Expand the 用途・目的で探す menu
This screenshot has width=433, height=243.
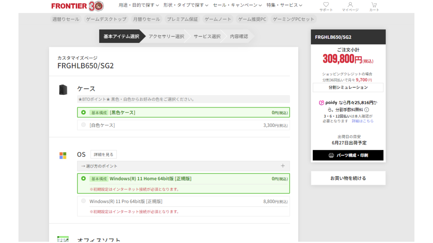click(x=139, y=5)
